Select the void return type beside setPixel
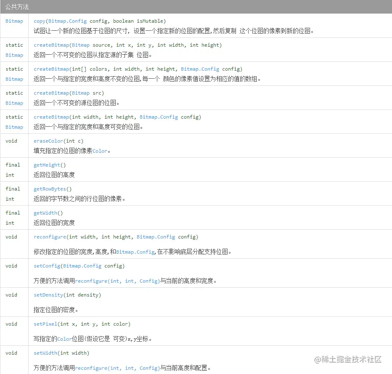The image size is (392, 374). pyautogui.click(x=11, y=324)
